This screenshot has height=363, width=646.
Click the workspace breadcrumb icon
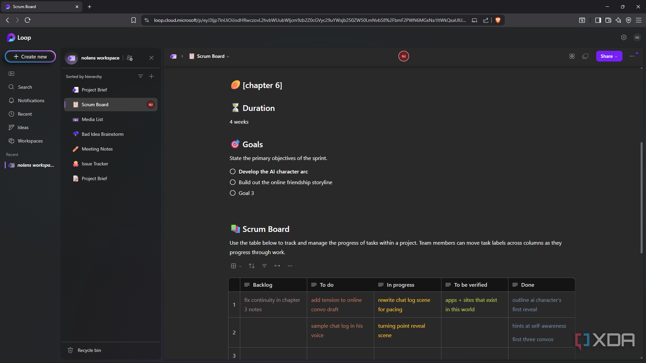pos(173,56)
